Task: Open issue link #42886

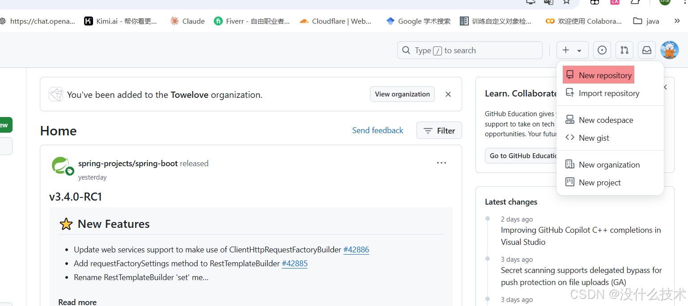Action: tap(356, 250)
